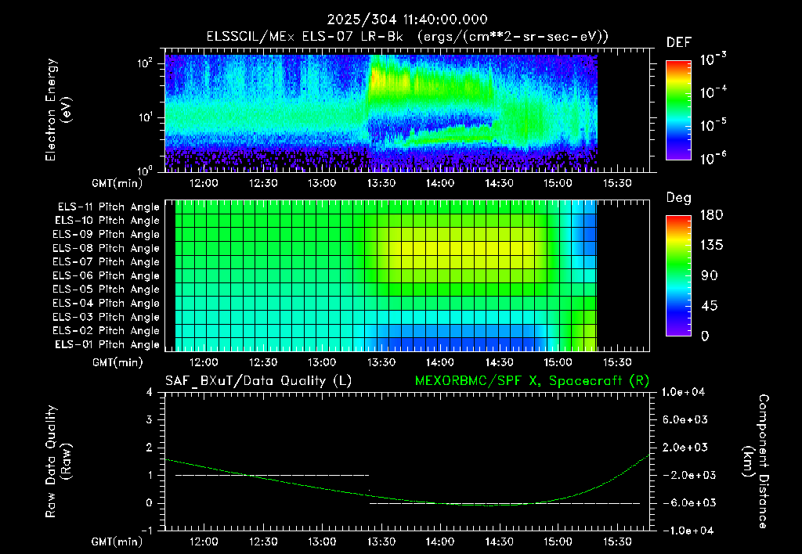Select the ELS-09 Pitch Angle row label
The height and width of the screenshot is (554, 802).
pos(107,235)
